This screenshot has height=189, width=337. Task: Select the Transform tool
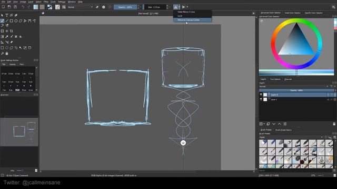click(x=2, y=31)
